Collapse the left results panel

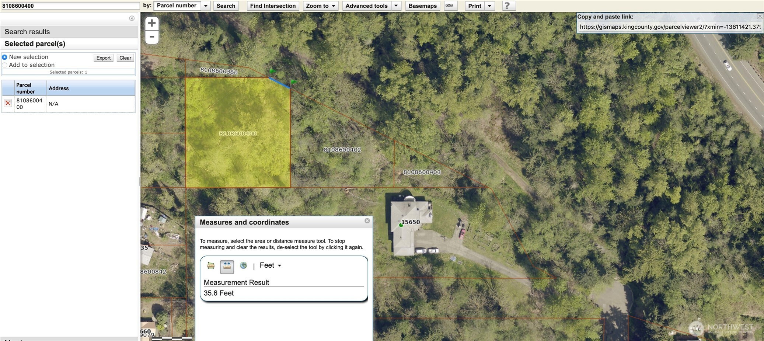pyautogui.click(x=132, y=18)
